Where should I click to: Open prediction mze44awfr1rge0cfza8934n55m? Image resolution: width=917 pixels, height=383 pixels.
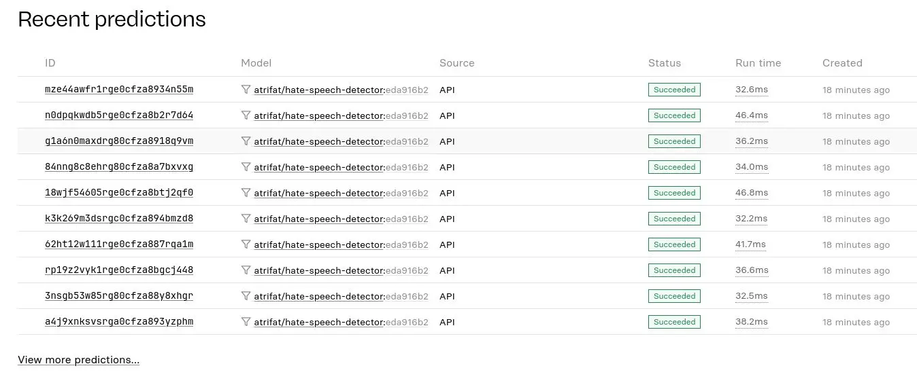tap(119, 90)
